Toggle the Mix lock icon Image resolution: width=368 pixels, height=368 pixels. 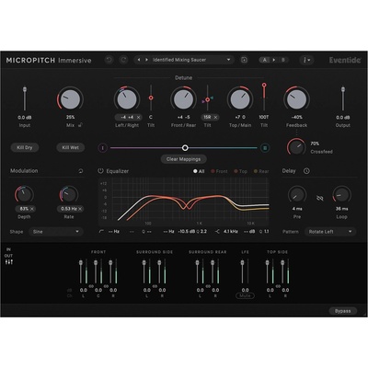pos(80,125)
